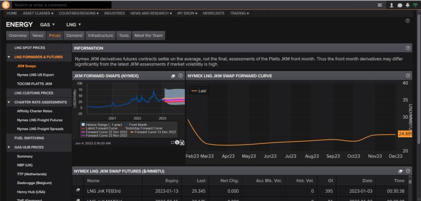Image resolution: width=421 pixels, height=201 pixels.
Task: Open the Countries/Regions dropdown menu
Action: 79,13
